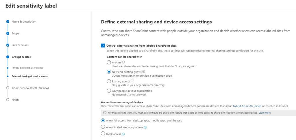Jump to Azure Purview assets (preview) step
The height and width of the screenshot is (140, 296).
point(30,88)
